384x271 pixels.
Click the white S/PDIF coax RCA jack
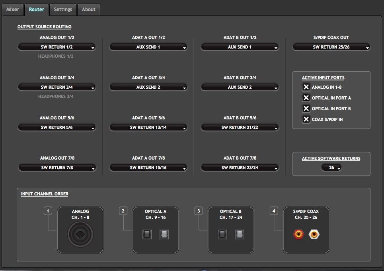click(314, 234)
